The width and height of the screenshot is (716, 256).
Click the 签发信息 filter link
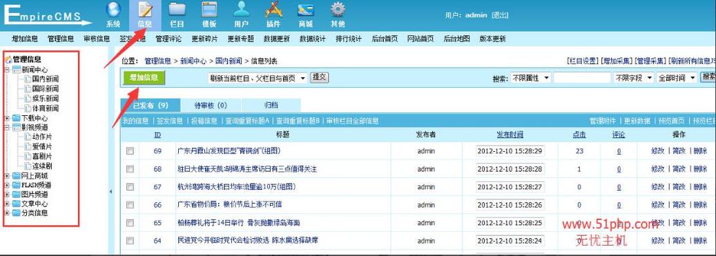tap(170, 121)
